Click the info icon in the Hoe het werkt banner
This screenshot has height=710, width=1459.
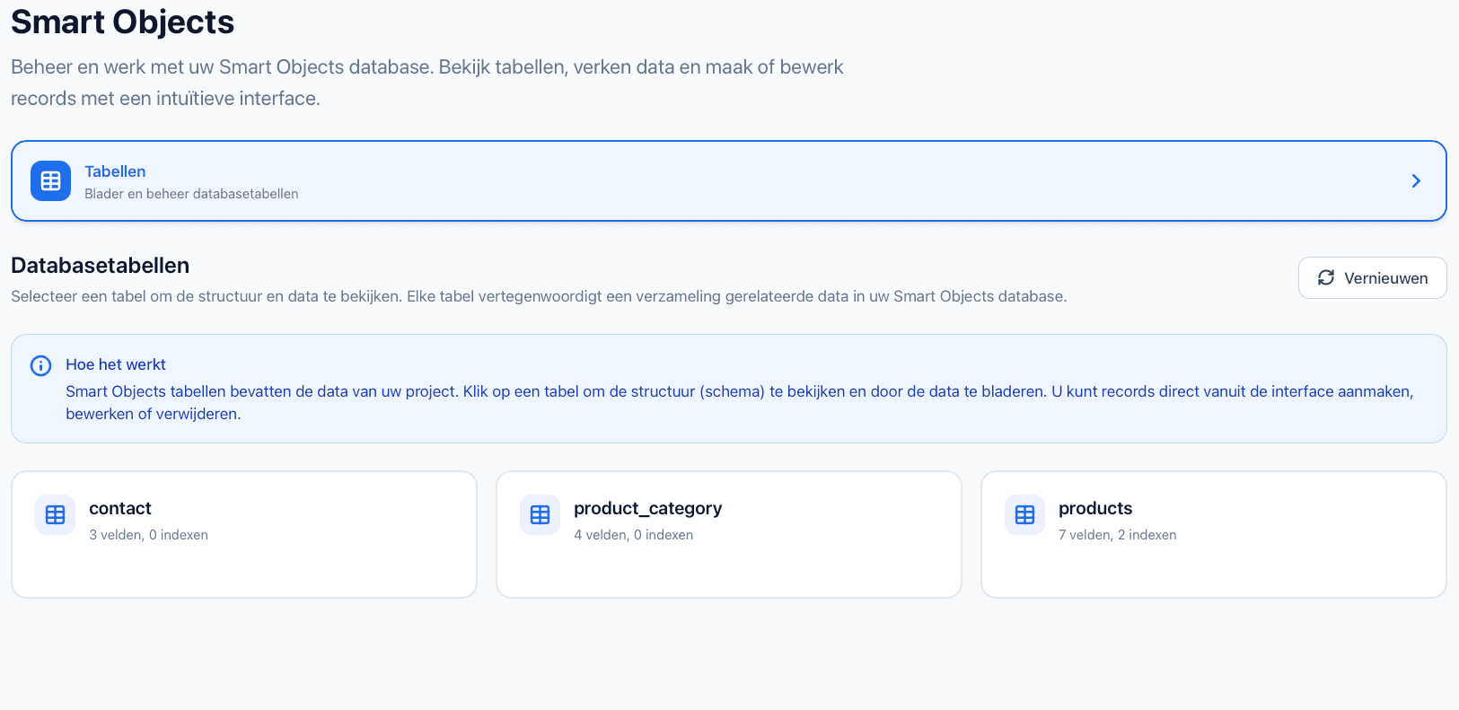coord(40,365)
